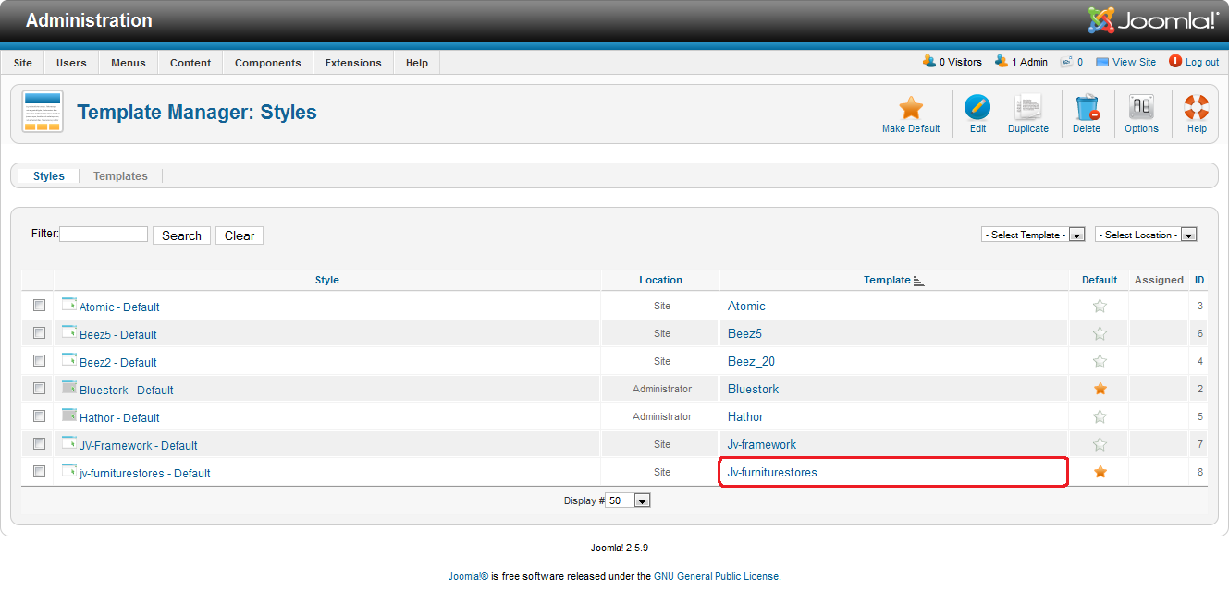Viewport: 1229px width, 602px height.
Task: Click orange default star for Bluestork
Action: tap(1100, 389)
